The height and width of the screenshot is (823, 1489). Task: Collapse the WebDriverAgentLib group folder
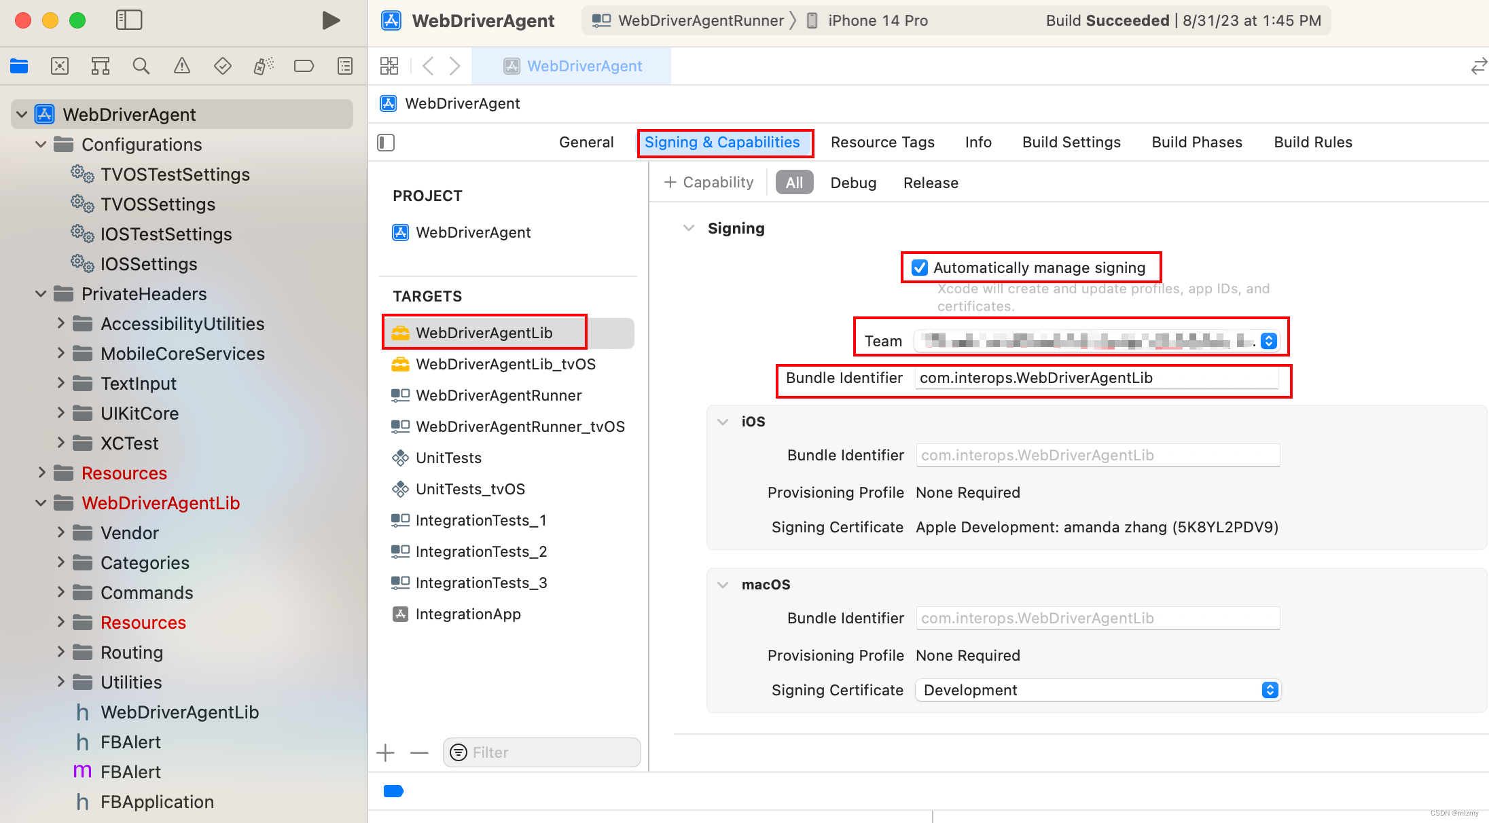pos(41,503)
